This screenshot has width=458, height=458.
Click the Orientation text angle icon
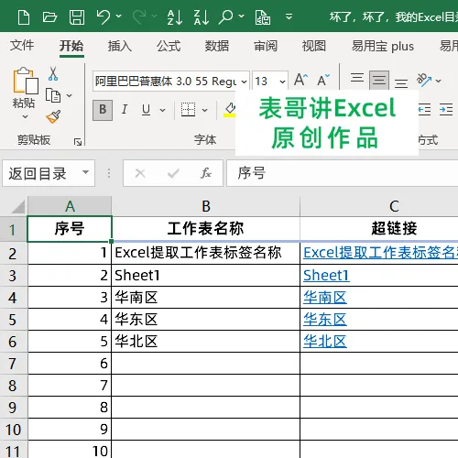(424, 80)
